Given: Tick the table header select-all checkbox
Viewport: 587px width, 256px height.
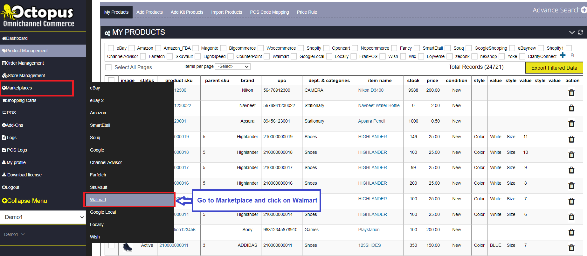Looking at the screenshot, I should (x=111, y=80).
